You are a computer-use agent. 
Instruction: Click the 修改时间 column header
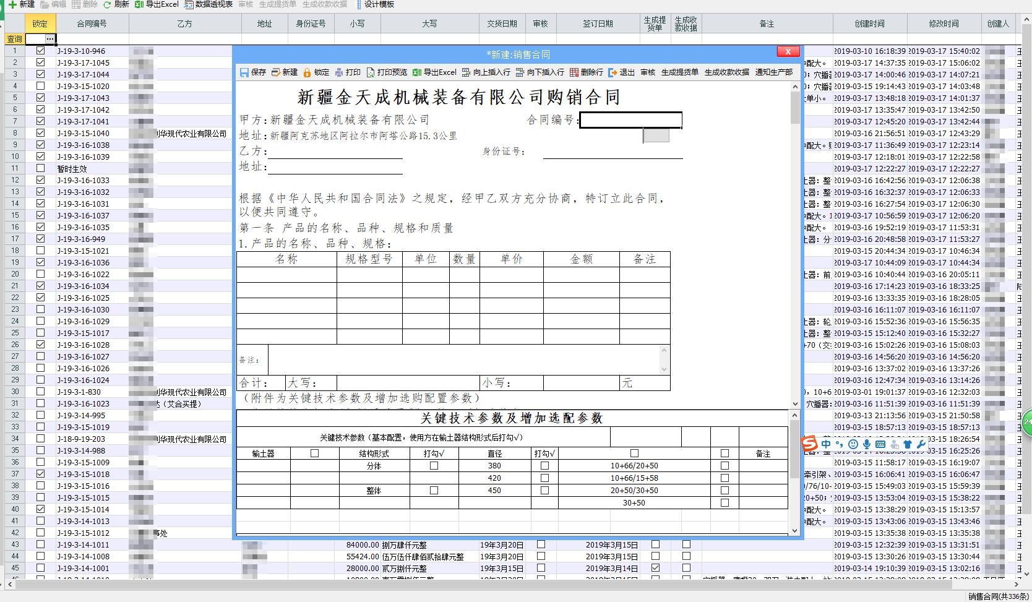point(944,24)
